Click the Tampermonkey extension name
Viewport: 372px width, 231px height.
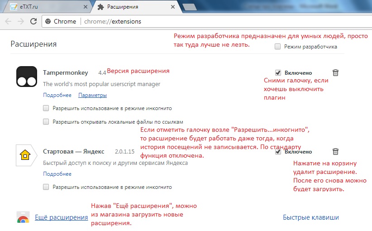[66, 72]
